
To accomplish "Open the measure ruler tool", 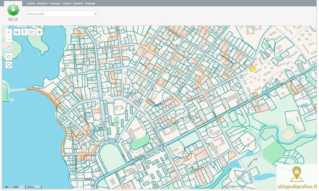I will point(17,32).
